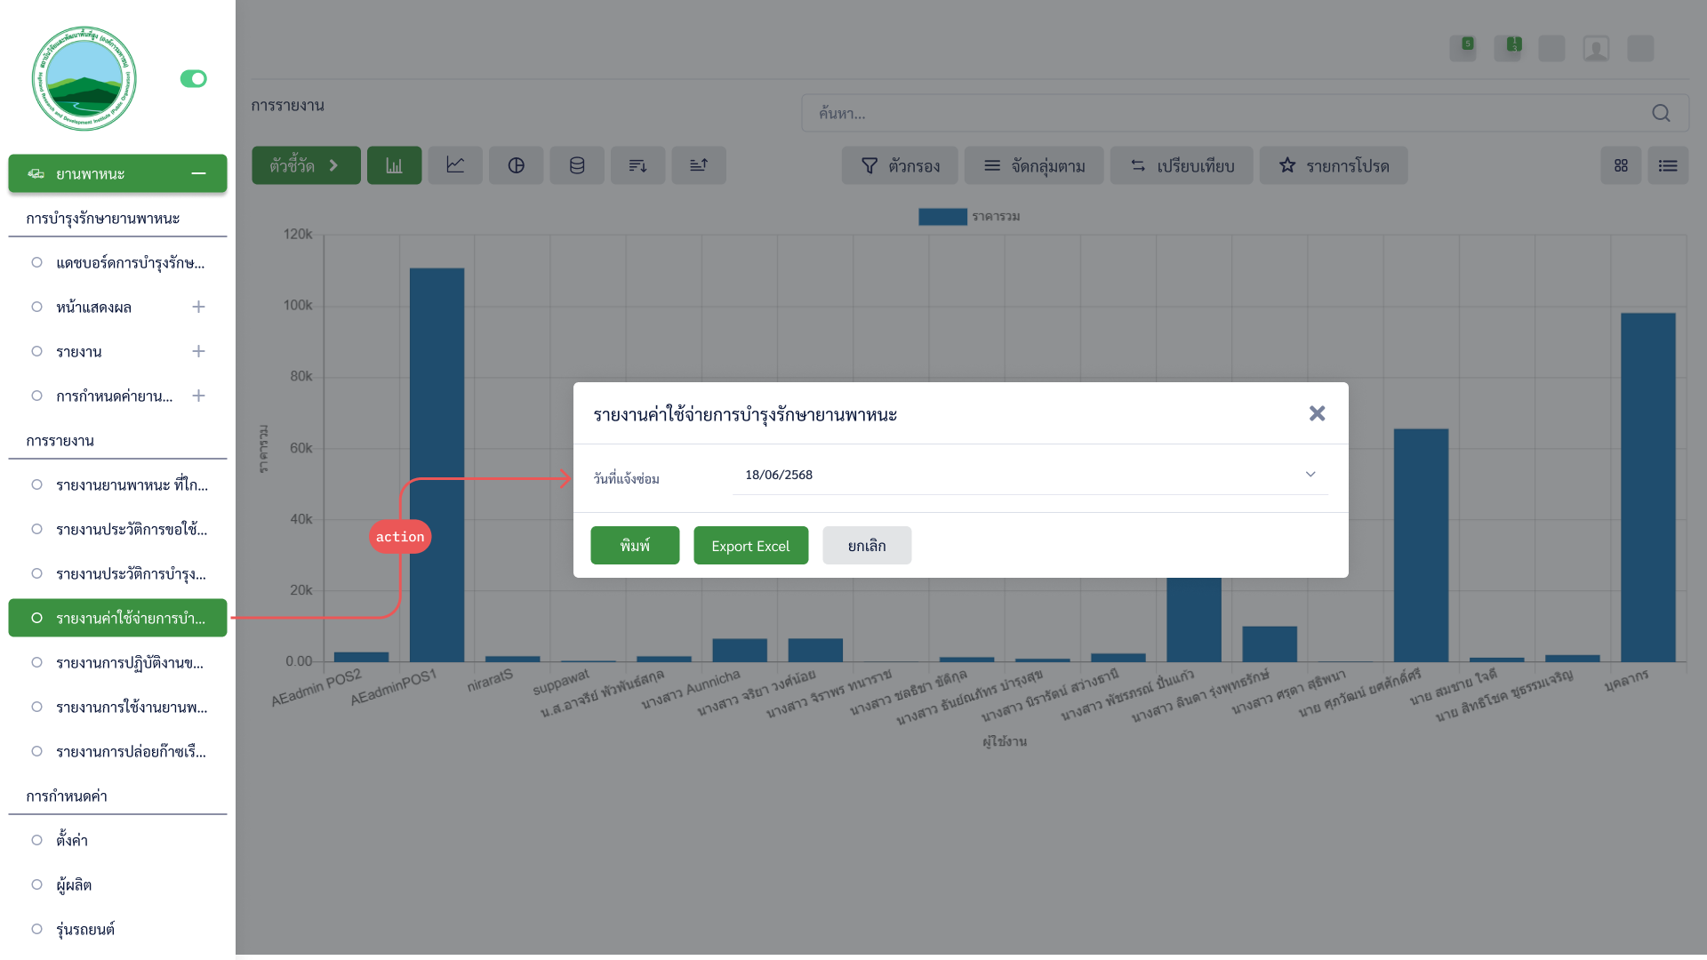
Task: Click the ยกเลิก cancel button
Action: coord(866,546)
